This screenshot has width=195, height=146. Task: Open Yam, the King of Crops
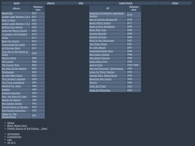tap(14, 97)
